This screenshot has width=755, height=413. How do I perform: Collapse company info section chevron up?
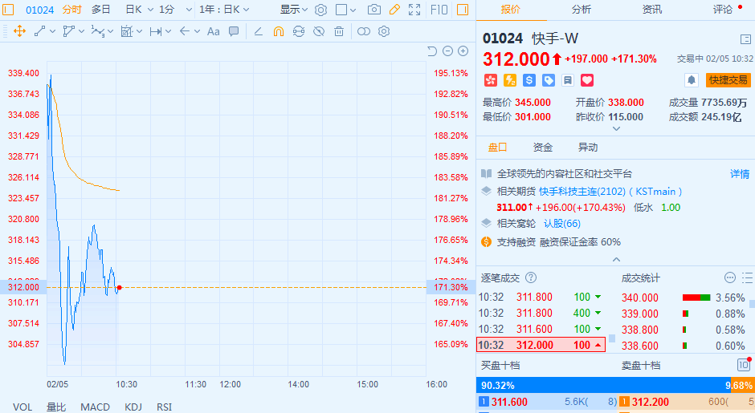pyautogui.click(x=616, y=260)
